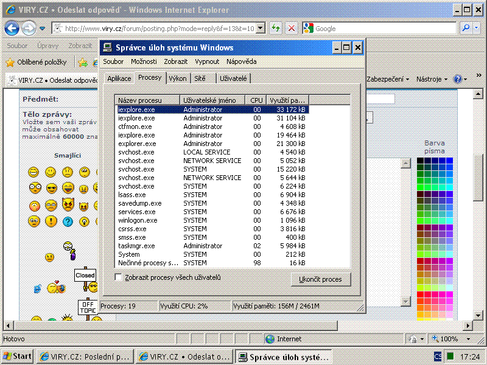Open the search provider dropdown arrow
This screenshot has height=365, width=487.
[x=477, y=28]
